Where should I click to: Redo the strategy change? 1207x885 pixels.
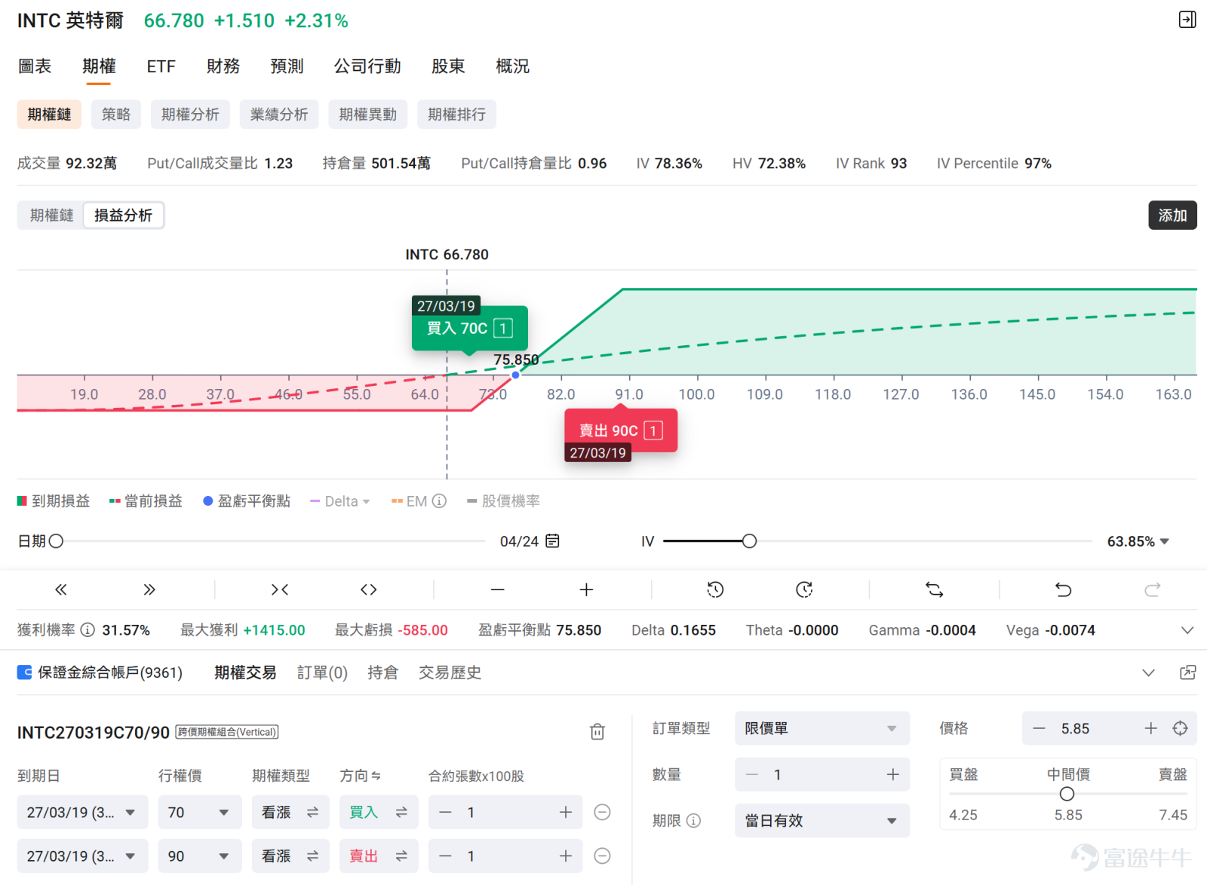point(1152,589)
